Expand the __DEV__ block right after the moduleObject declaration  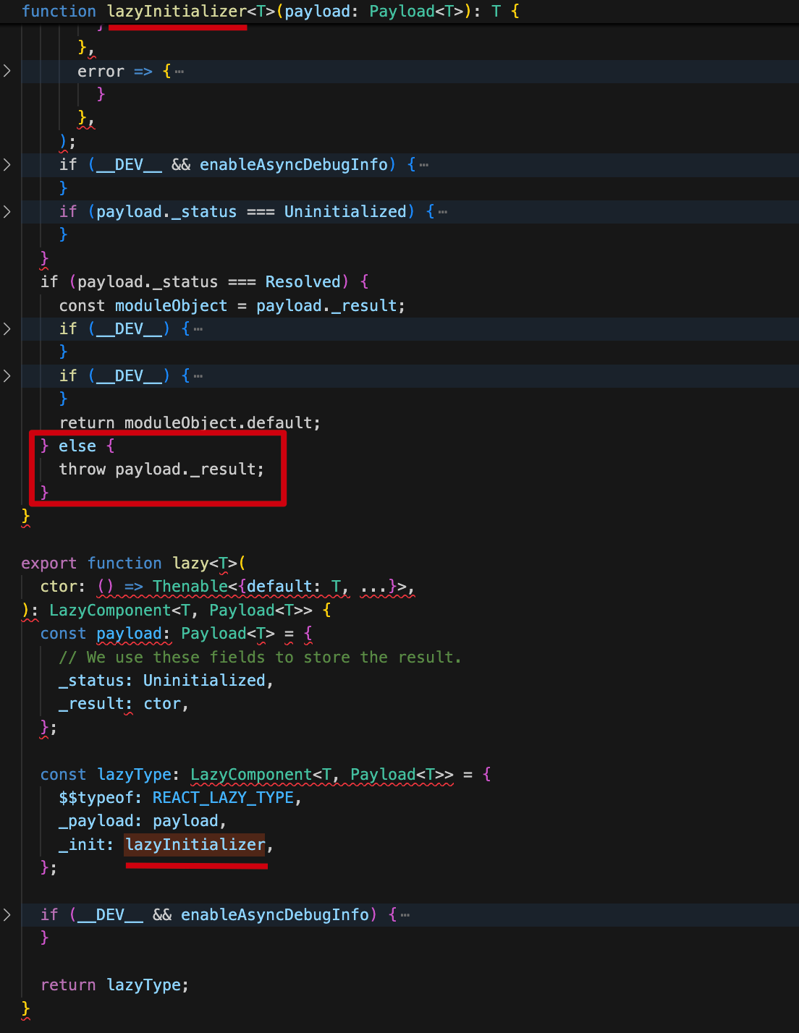[7, 328]
